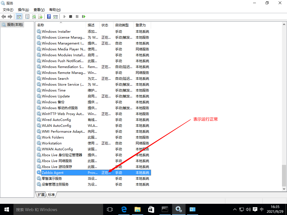Screen dimensions: 287x215
Task: Select Windows Store Service row
Action: point(94,84)
